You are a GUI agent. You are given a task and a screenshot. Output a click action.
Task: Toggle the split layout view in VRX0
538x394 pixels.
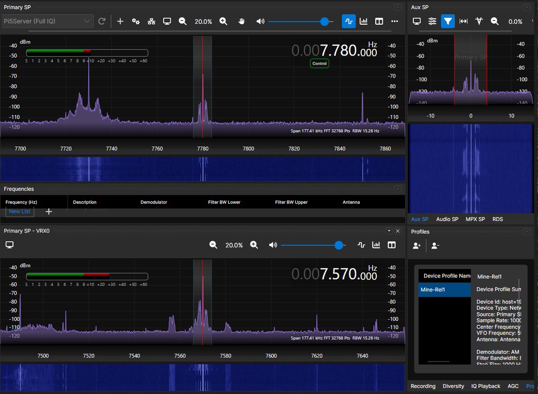click(x=392, y=245)
